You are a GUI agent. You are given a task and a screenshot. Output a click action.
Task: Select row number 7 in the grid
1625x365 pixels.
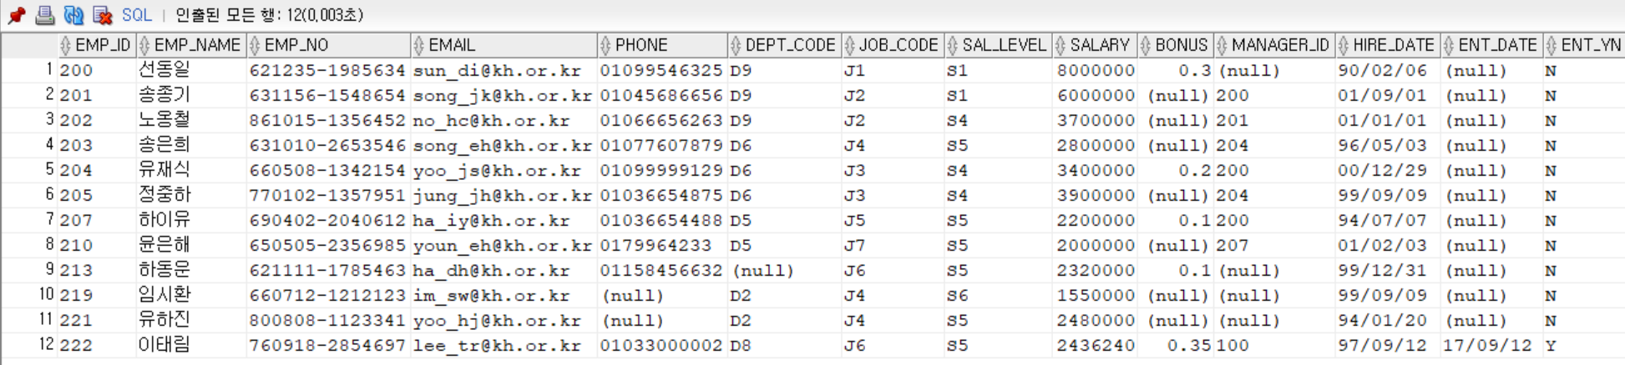tap(29, 220)
